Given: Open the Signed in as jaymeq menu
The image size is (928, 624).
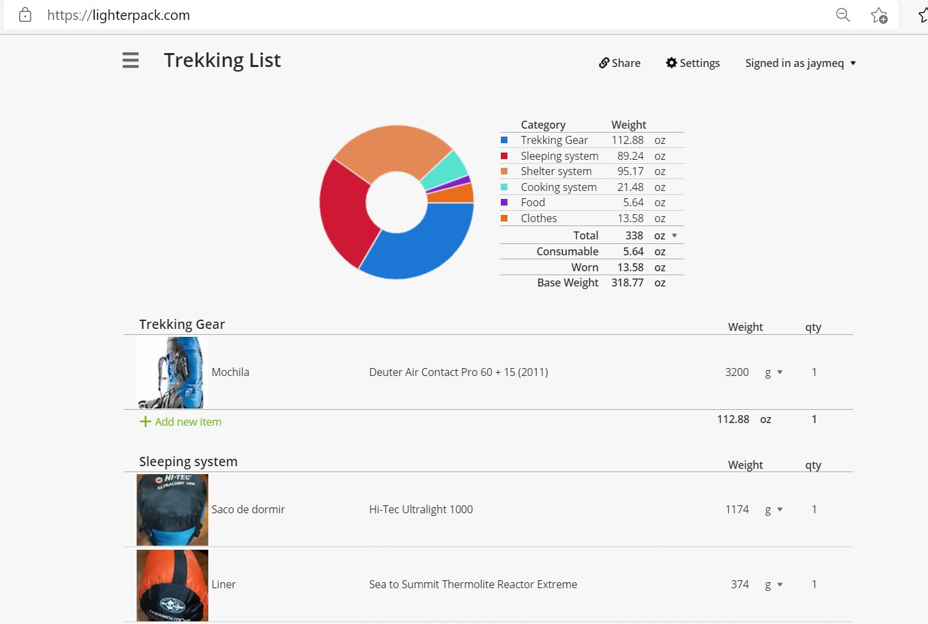Looking at the screenshot, I should pos(800,63).
